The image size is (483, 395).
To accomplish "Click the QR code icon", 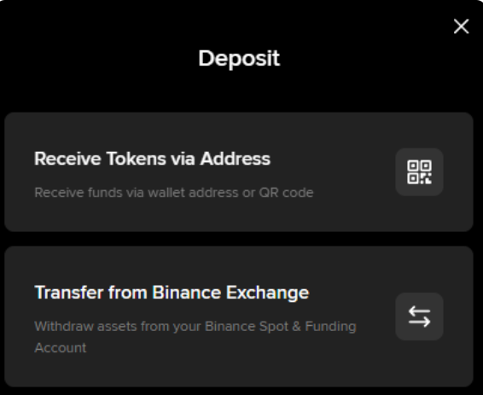I will coord(419,172).
